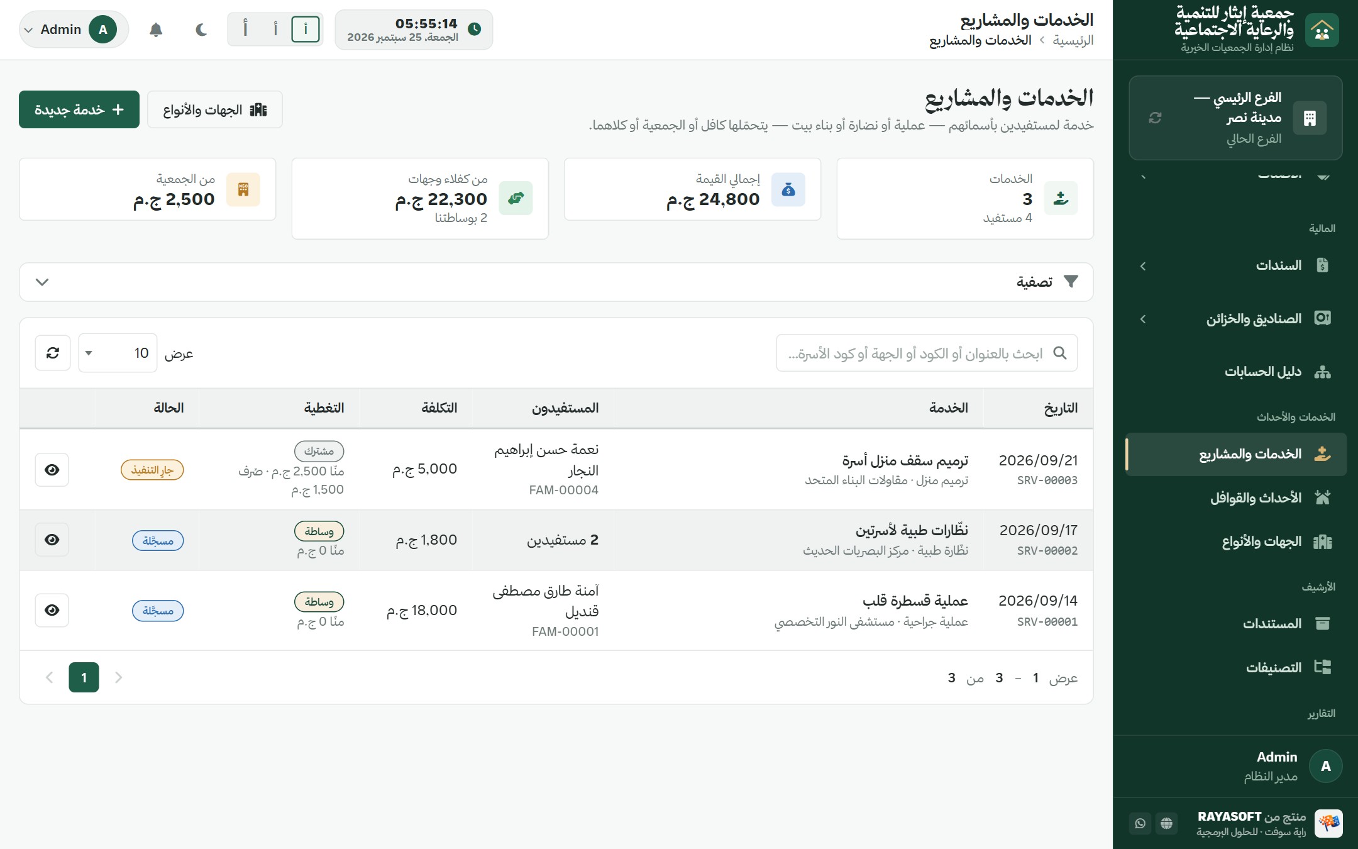1358x849 pixels.
Task: Click the جارِ التنفيذ status badge
Action: pos(152,470)
